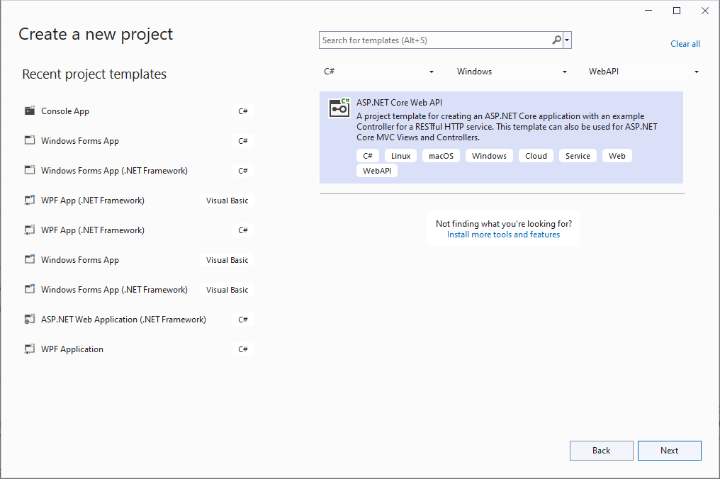Click the Cloud tag on the template

536,156
